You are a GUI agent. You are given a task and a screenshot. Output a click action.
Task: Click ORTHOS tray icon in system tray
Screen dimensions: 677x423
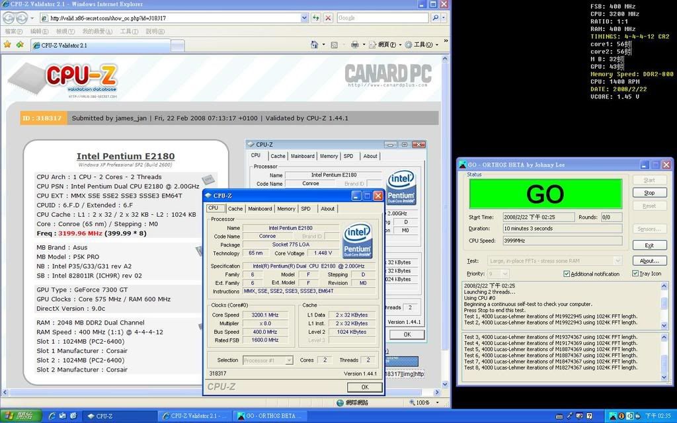pos(613,416)
